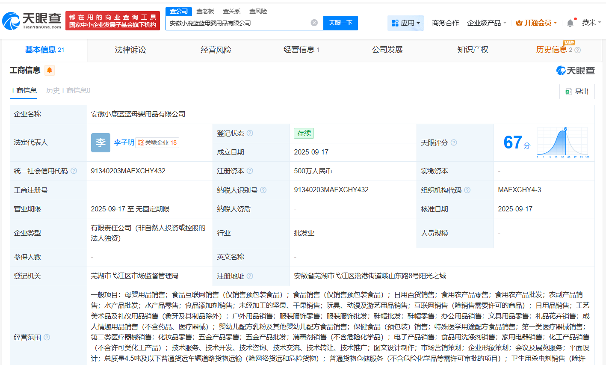The image size is (606, 365).
Task: Click the Tianyancha logo right of 工商信息 bar
Action: pyautogui.click(x=576, y=70)
